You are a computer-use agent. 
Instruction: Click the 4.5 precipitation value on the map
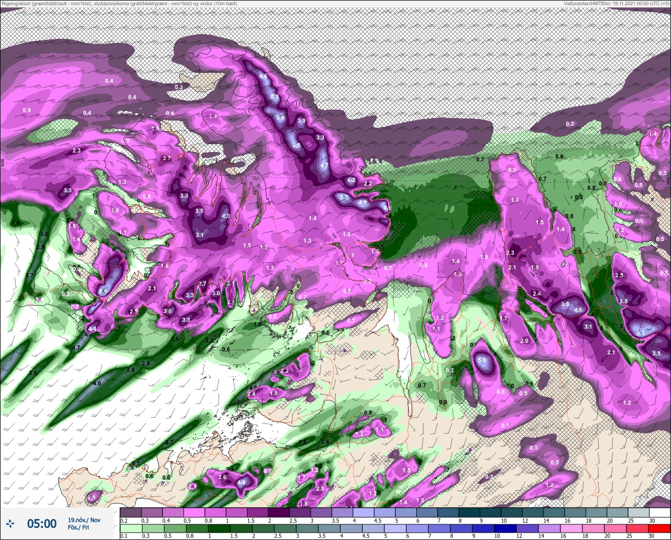pos(296,145)
